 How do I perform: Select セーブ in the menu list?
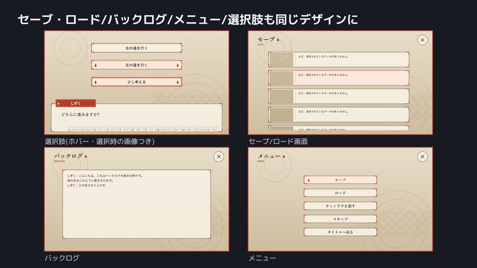point(340,180)
